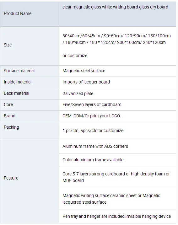Click the OEM, ODM print LOGO text
Image resolution: width=178 pixels, height=225 pixels.
92,116
